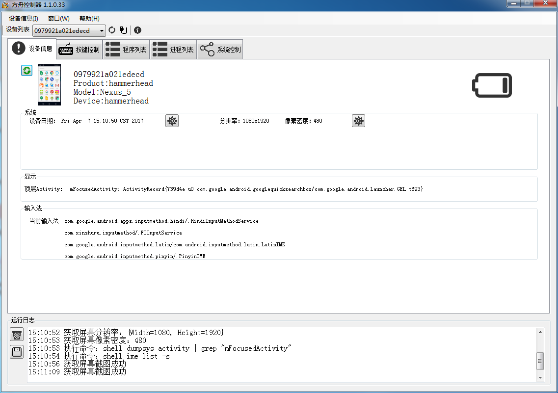Image resolution: width=558 pixels, height=393 pixels.
Task: Open resolution and density settings gear
Action: coord(358,121)
